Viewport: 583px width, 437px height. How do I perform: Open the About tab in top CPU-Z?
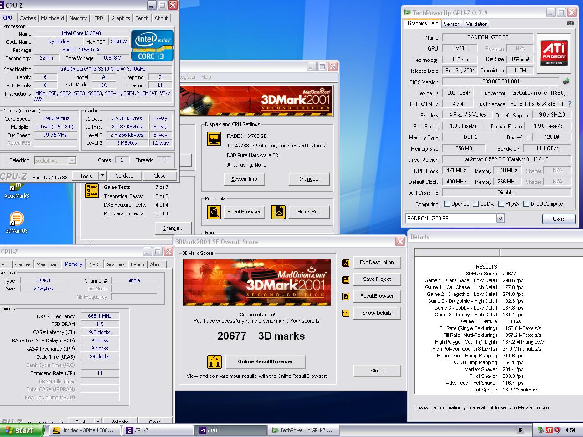[x=161, y=18]
